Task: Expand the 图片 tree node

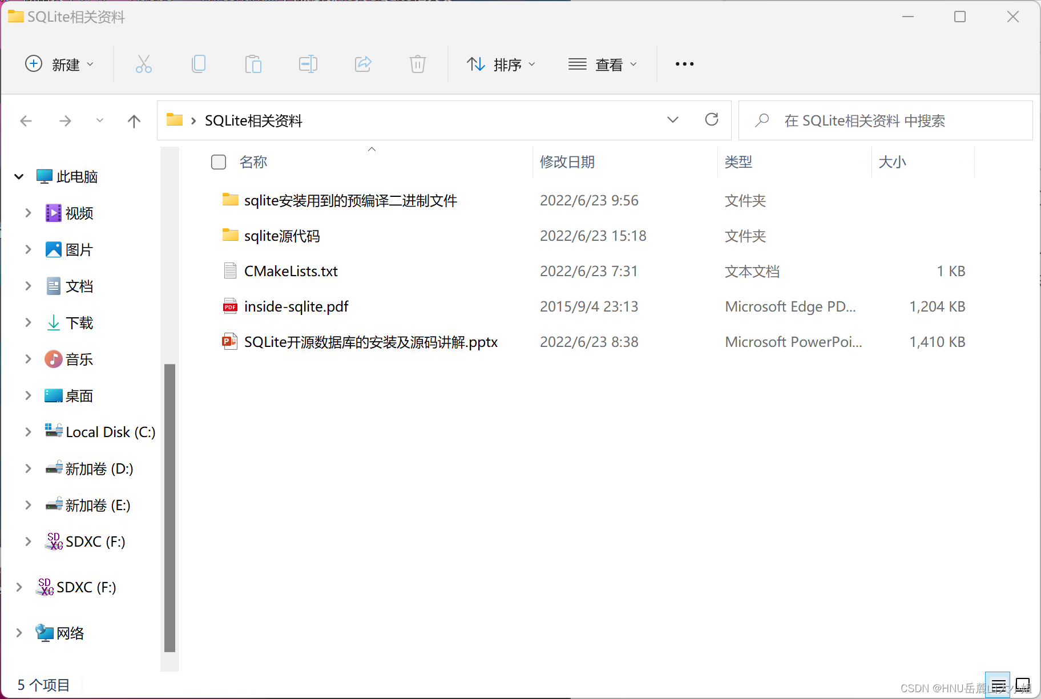Action: (x=28, y=249)
